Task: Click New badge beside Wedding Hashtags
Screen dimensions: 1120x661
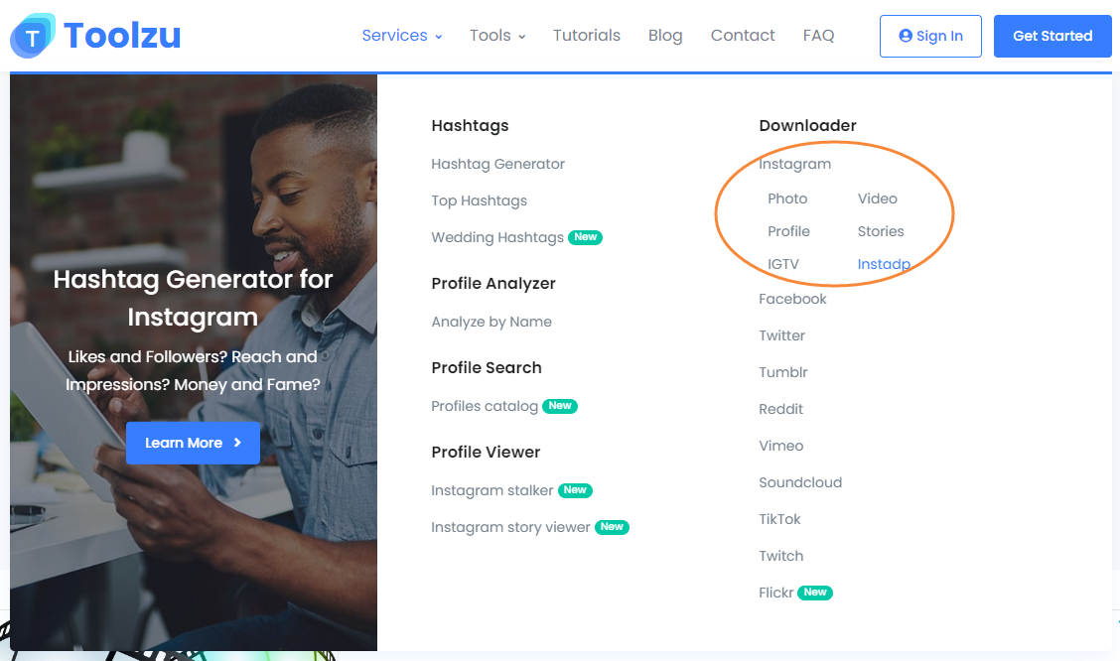Action: click(585, 237)
